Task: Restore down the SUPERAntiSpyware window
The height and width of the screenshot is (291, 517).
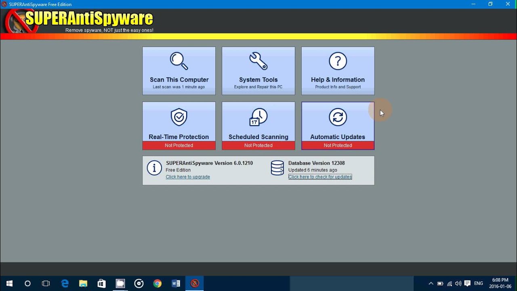Action: coord(490,4)
